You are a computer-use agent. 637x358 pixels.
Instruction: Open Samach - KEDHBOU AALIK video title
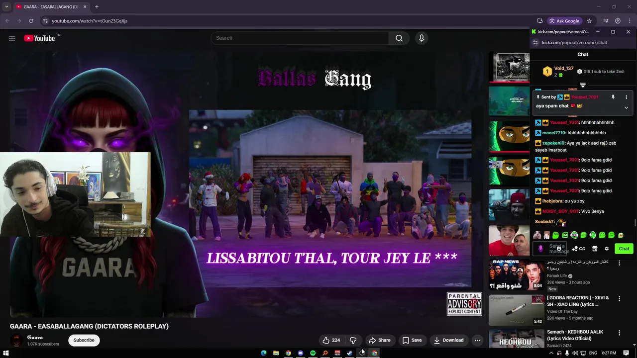[575, 335]
